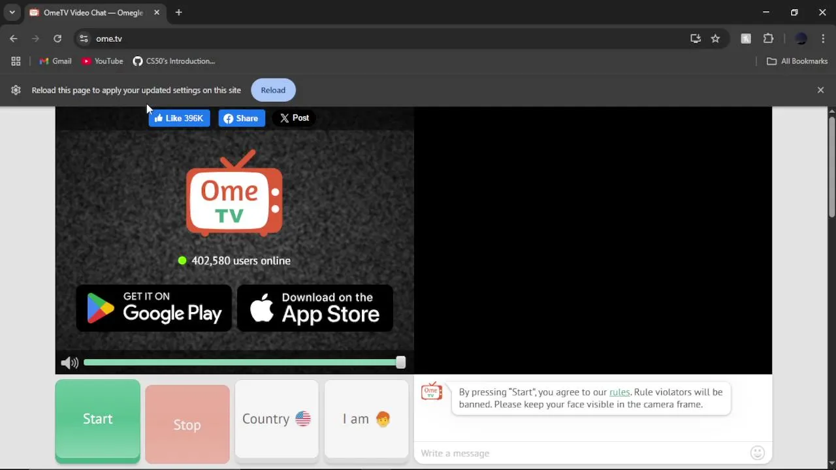The image size is (836, 470).
Task: Click the X Post button
Action: [x=295, y=118]
